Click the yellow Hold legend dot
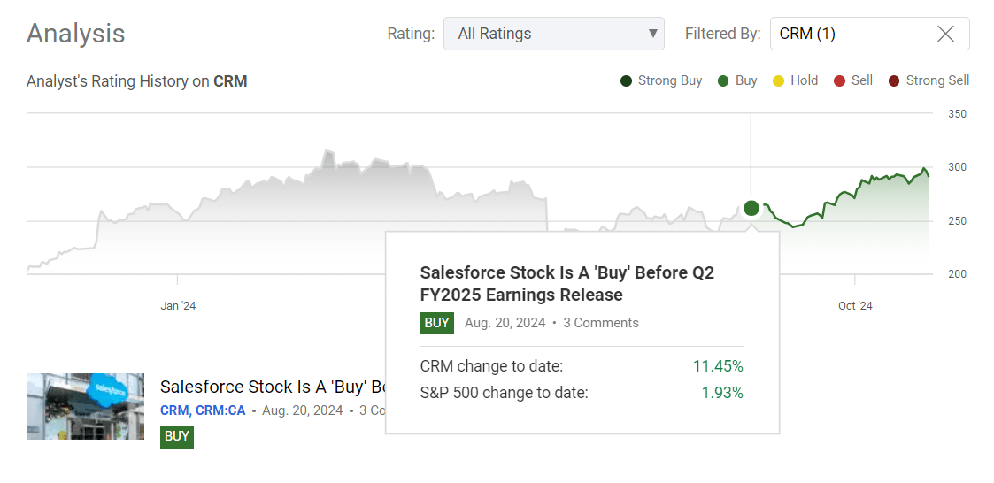 (x=778, y=81)
